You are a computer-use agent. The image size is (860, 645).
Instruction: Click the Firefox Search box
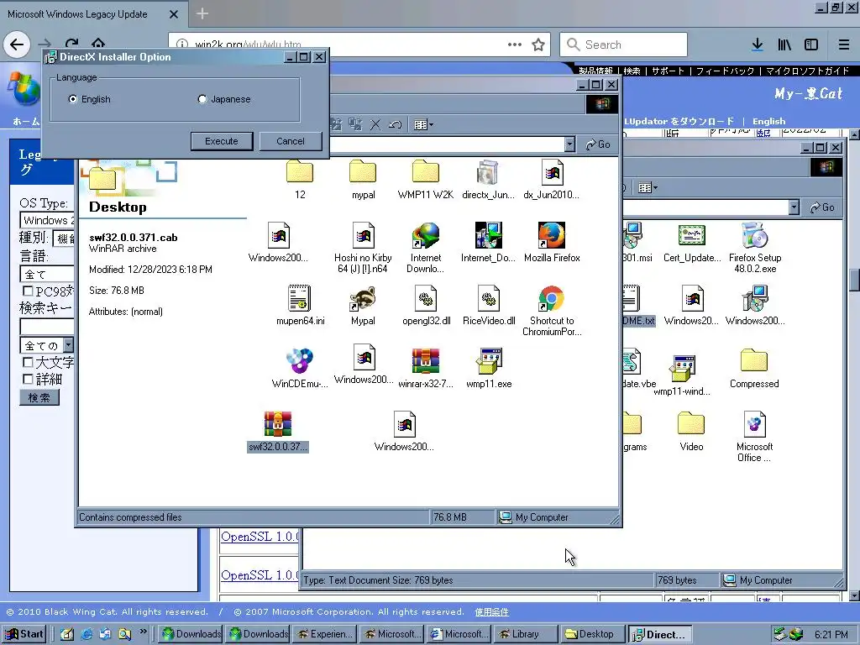point(623,45)
